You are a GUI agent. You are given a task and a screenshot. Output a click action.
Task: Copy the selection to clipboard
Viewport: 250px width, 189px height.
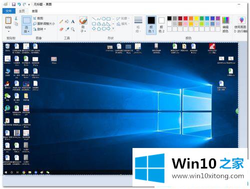point(16,23)
